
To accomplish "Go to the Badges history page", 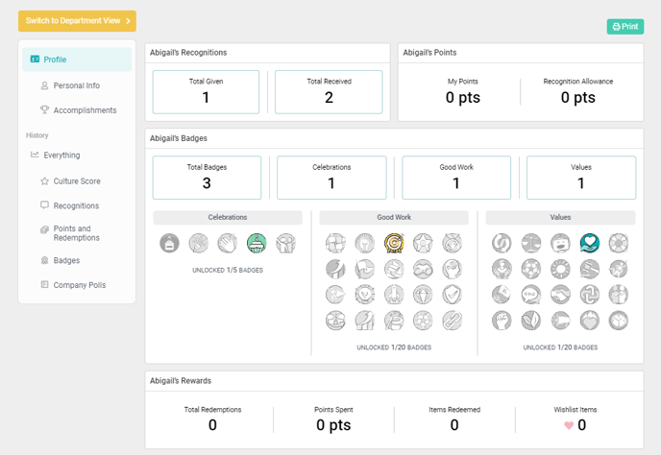I will coord(67,260).
